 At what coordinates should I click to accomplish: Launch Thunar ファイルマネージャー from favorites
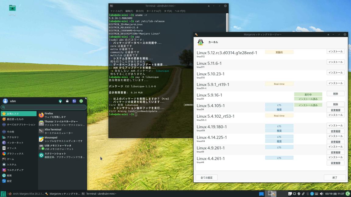(x=62, y=123)
